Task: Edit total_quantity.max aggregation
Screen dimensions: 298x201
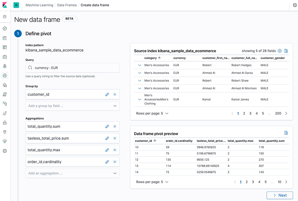Action: [x=107, y=150]
